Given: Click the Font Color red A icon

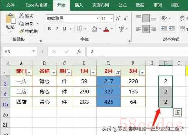Looking at the screenshot, I should click(106, 29).
